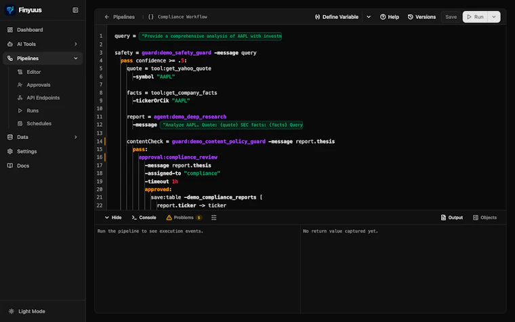The image size is (515, 322).
Task: Run the pipeline
Action: [475, 17]
